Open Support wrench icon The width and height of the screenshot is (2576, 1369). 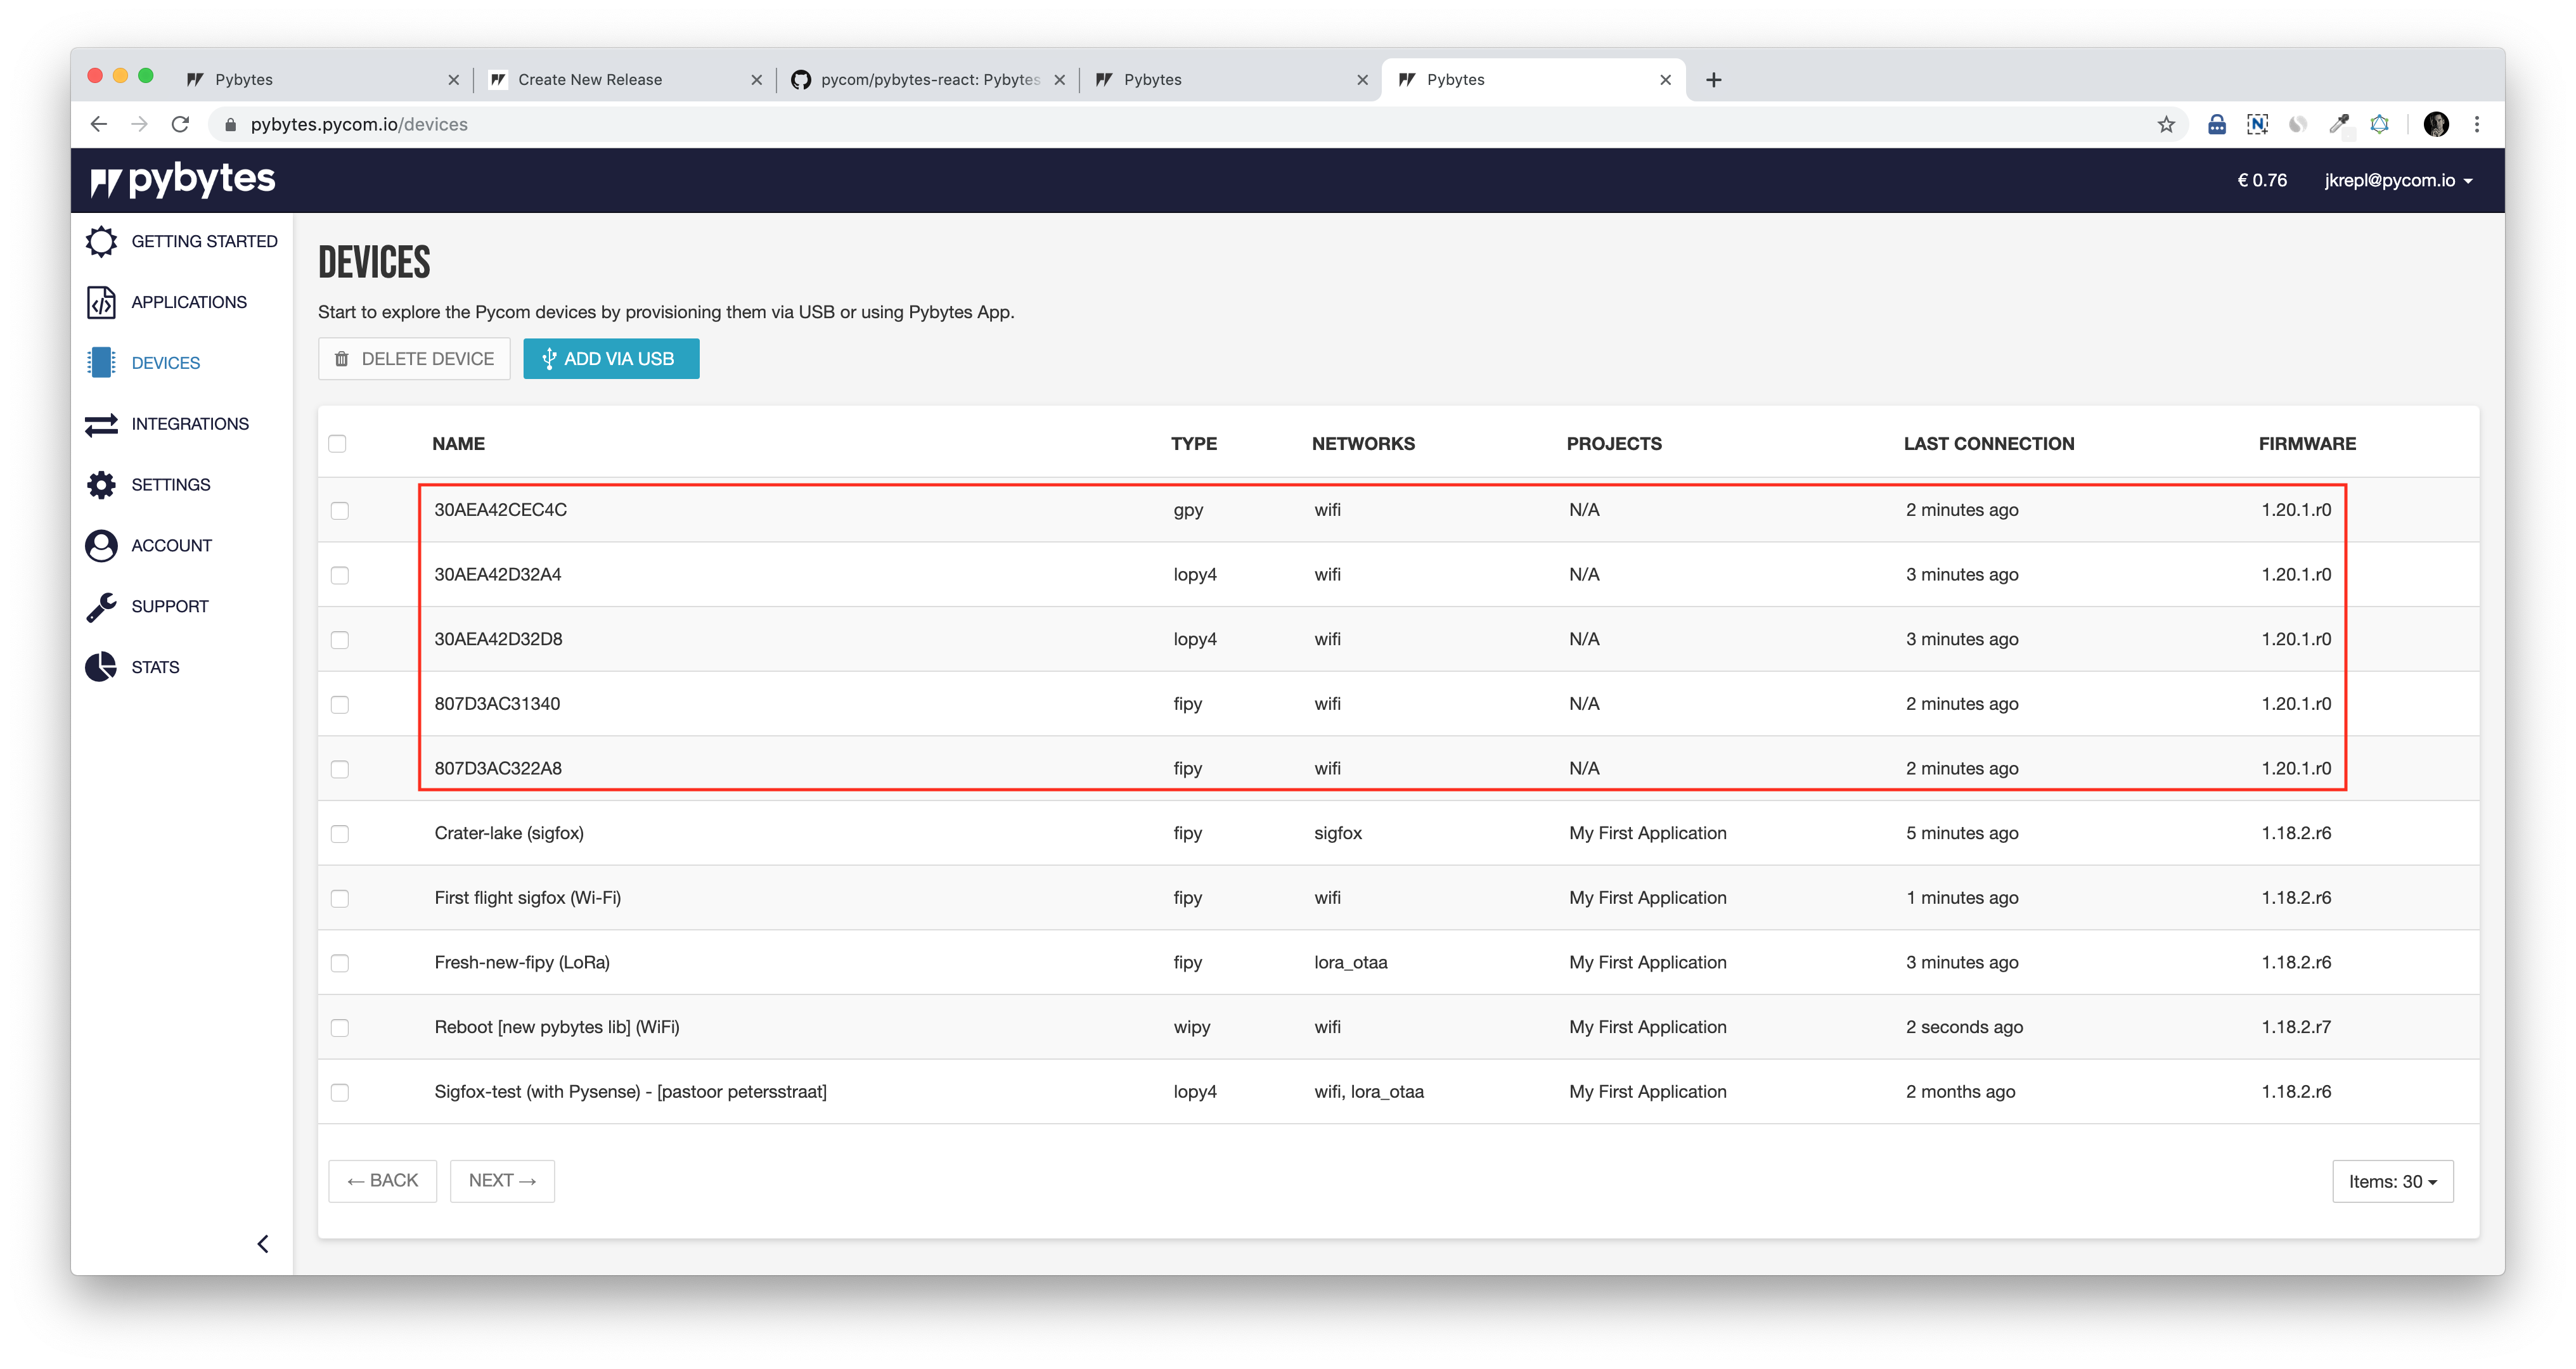point(101,607)
